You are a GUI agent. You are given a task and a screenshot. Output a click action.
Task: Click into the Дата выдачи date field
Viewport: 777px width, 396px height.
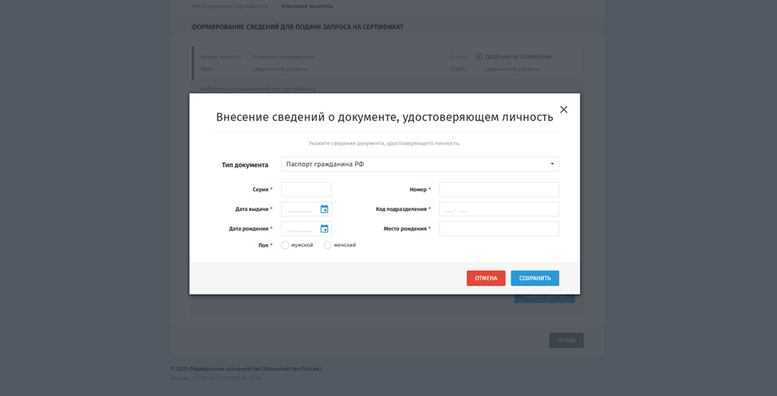tap(299, 209)
